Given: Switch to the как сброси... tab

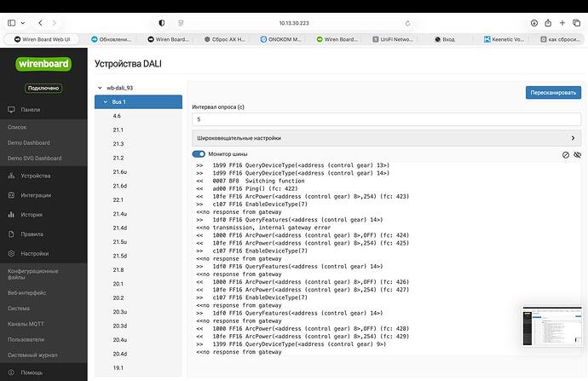Looking at the screenshot, I should pos(560,39).
